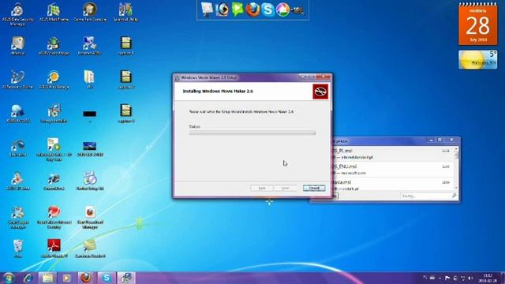Open Internet Explorer from the taskbar
505x284 pixels.
(28, 278)
